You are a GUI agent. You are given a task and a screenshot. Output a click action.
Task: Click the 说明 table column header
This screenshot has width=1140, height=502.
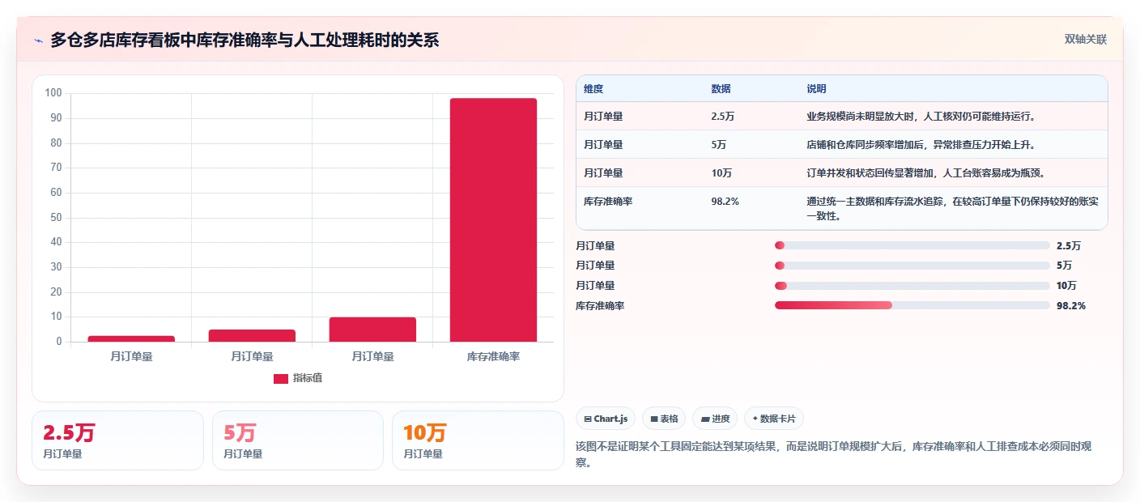tap(816, 89)
